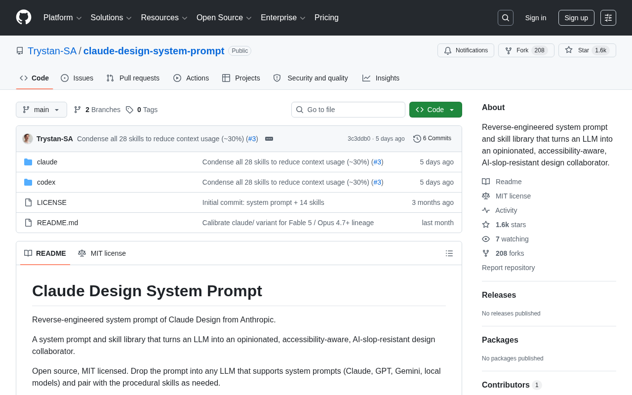
Task: Open the Trystan-SA owner profile link
Action: pyautogui.click(x=52, y=51)
